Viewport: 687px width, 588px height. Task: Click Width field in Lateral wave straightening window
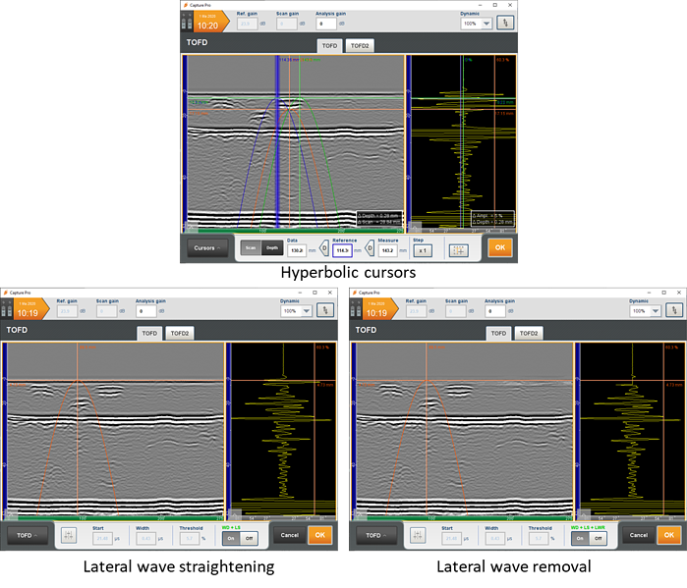pyautogui.click(x=145, y=538)
